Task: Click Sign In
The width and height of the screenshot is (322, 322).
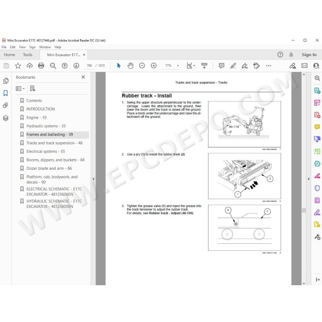Action: (x=309, y=55)
